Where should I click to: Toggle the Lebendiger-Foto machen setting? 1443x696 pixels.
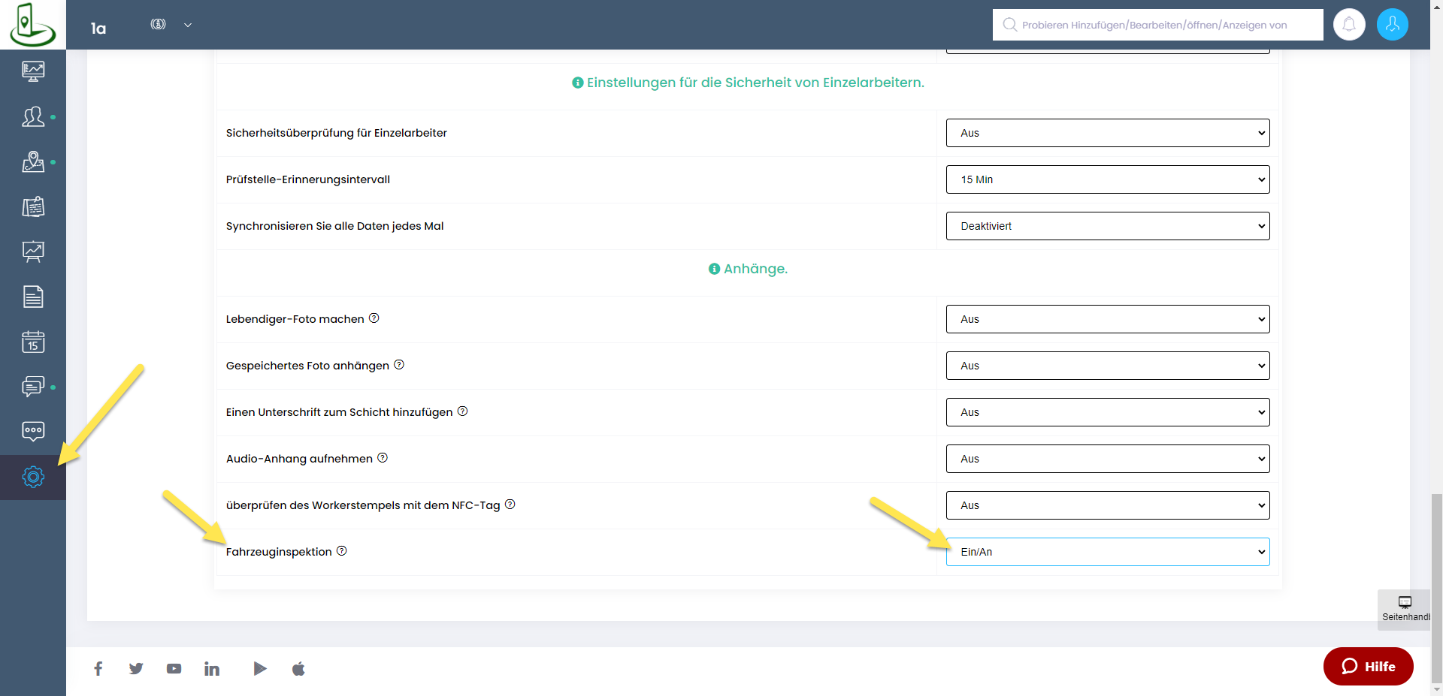(1107, 319)
